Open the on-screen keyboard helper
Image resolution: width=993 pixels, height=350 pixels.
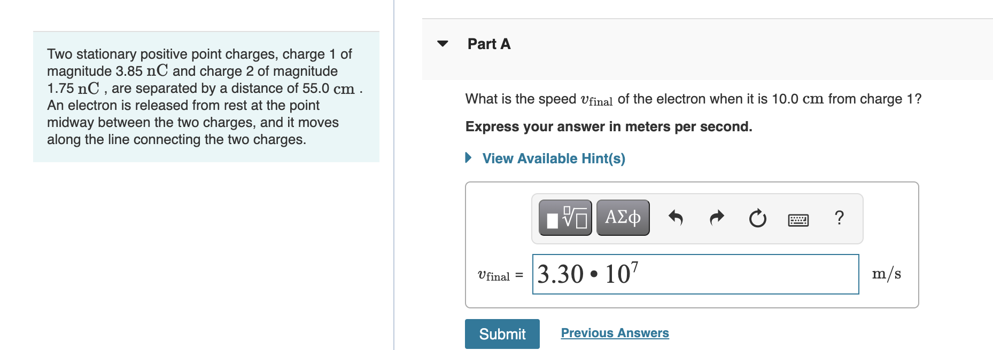799,219
